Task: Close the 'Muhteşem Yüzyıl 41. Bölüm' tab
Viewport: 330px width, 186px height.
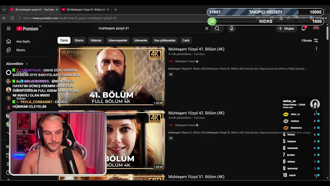Action: click(x=108, y=10)
